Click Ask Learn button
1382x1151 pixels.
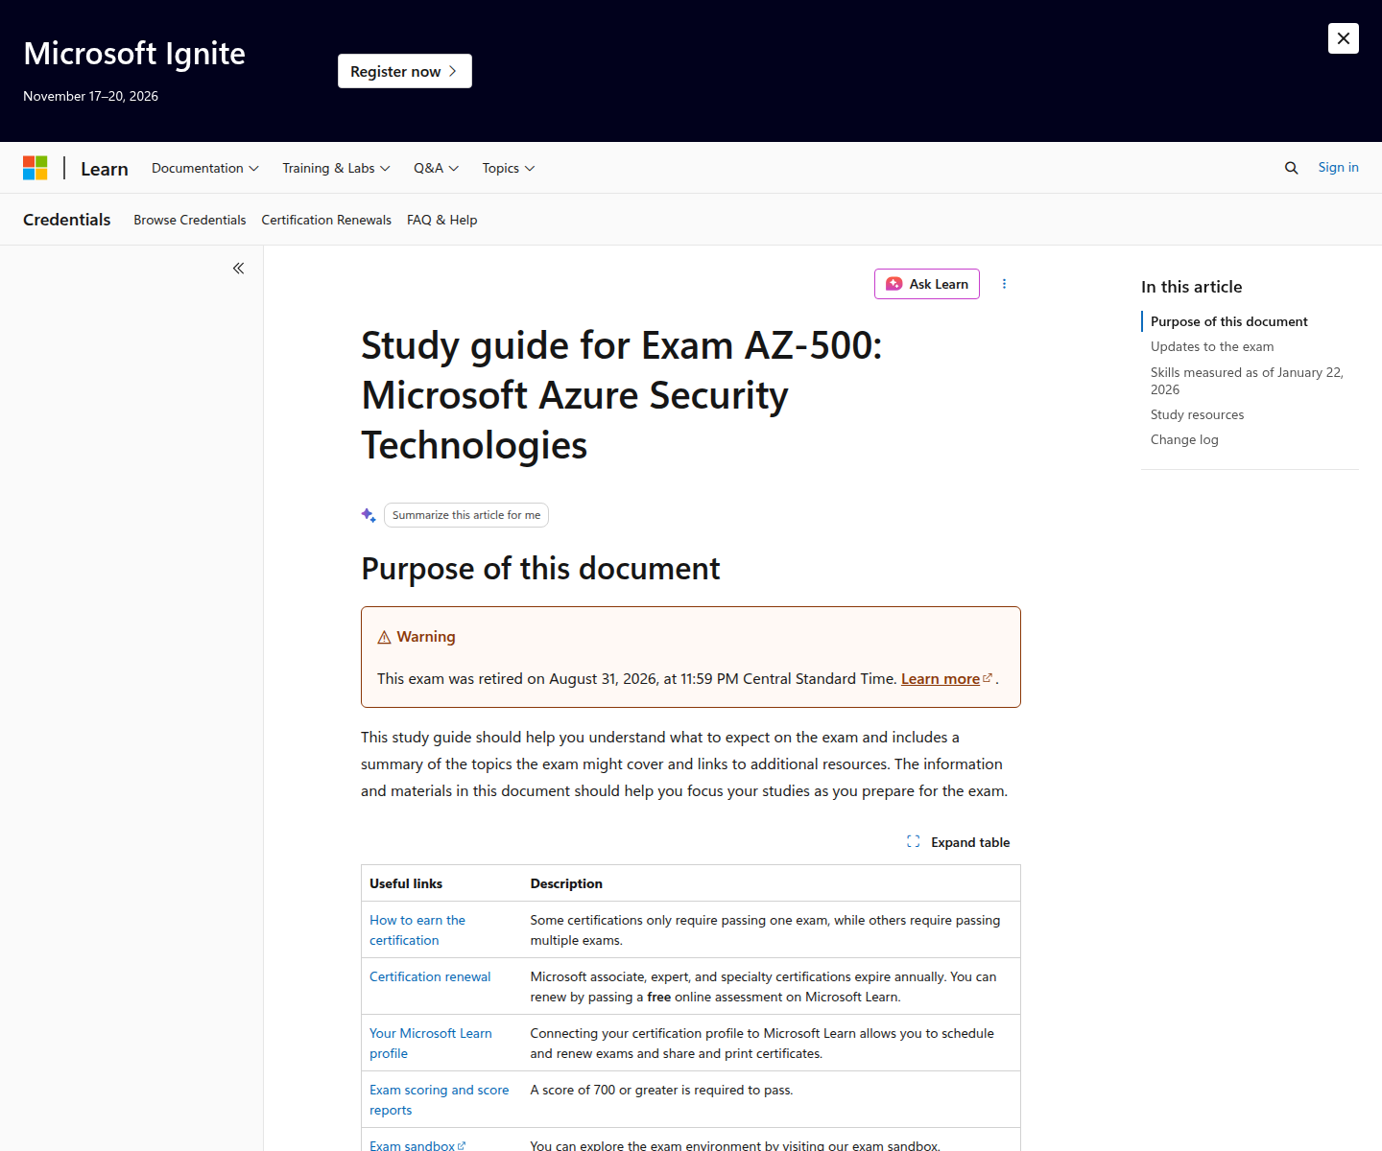click(927, 284)
